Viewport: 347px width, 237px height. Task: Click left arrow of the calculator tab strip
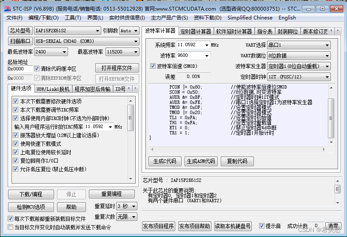coord(331,31)
